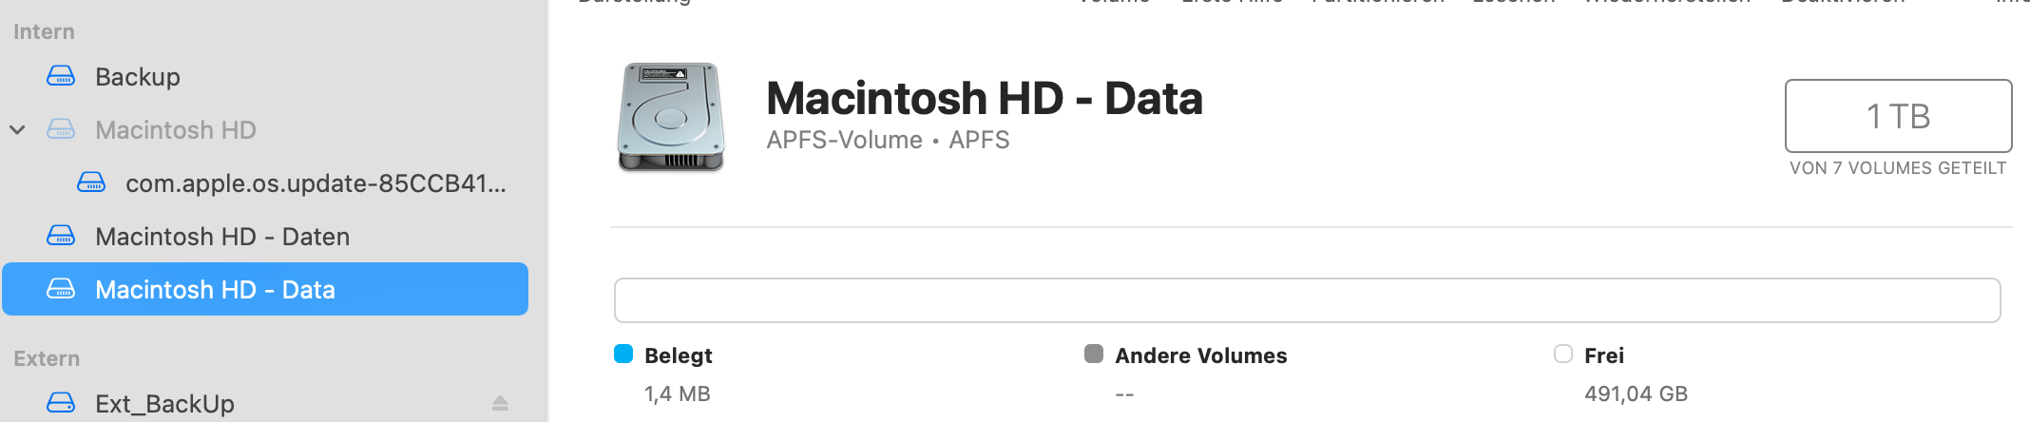Eject the Ext_BackUp external drive
The image size is (2030, 422).
pos(500,404)
